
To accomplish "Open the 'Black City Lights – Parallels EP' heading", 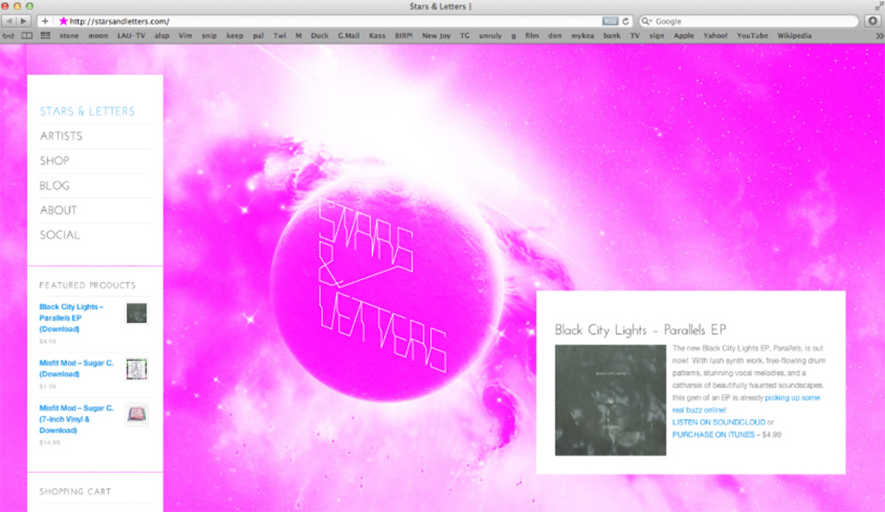I will coord(641,330).
